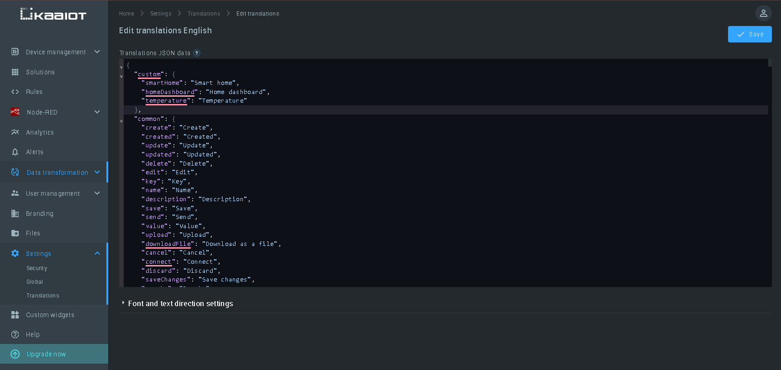The height and width of the screenshot is (370, 781).
Task: Click Edit translations breadcrumb
Action: (x=258, y=14)
